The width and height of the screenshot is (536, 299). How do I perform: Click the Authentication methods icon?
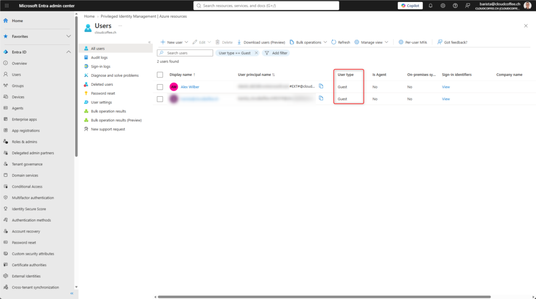pos(5,220)
